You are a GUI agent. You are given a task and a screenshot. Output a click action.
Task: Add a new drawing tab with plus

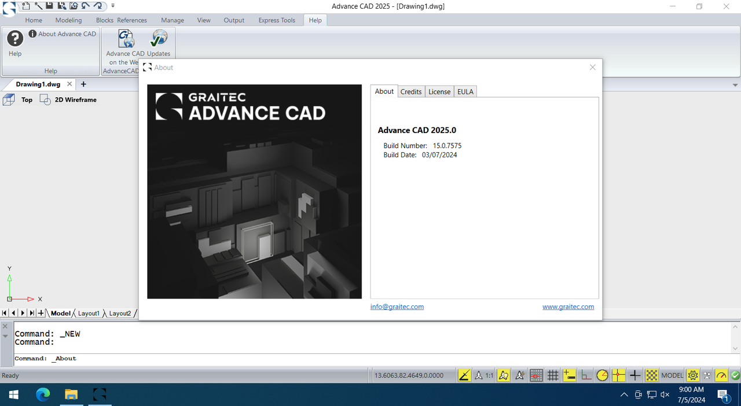83,84
